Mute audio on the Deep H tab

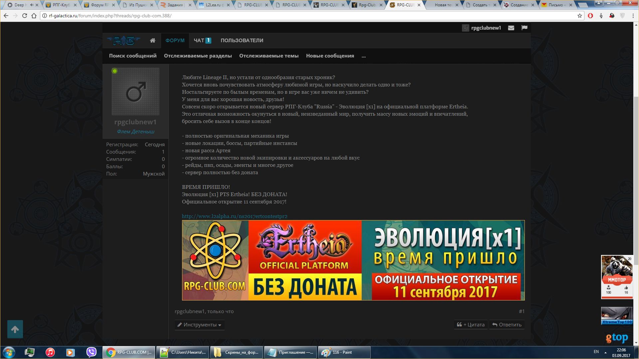click(x=31, y=5)
